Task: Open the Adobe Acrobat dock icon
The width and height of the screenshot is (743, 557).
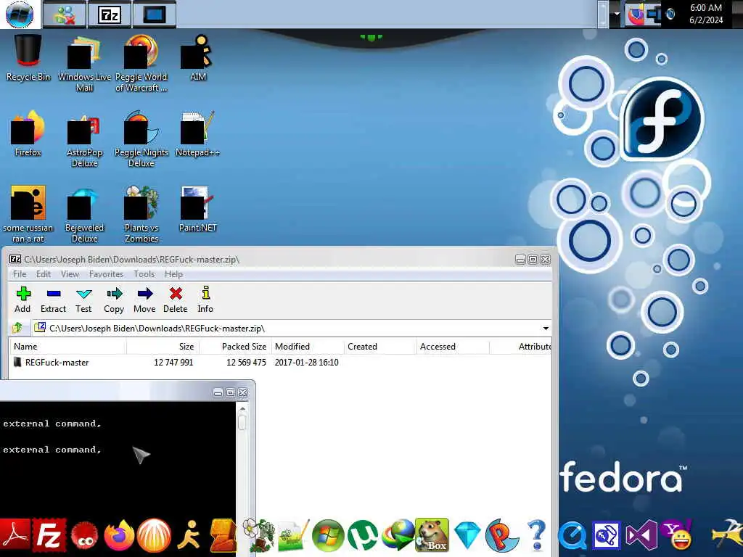Action: pyautogui.click(x=15, y=536)
